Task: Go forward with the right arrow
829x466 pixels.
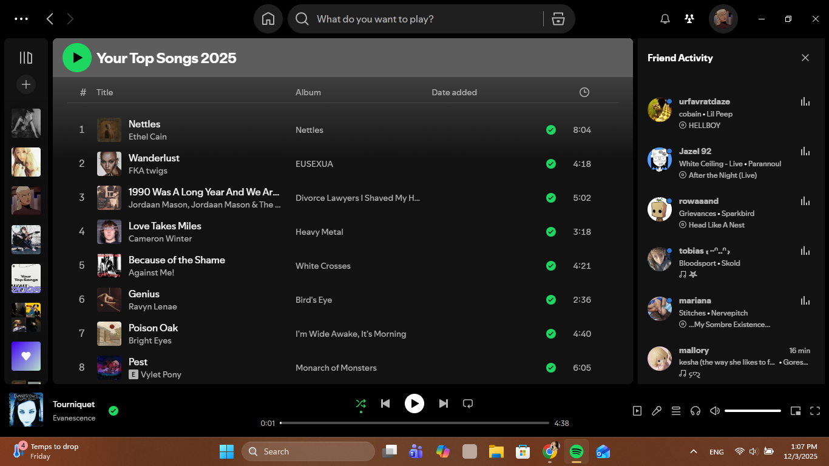Action: coord(70,19)
